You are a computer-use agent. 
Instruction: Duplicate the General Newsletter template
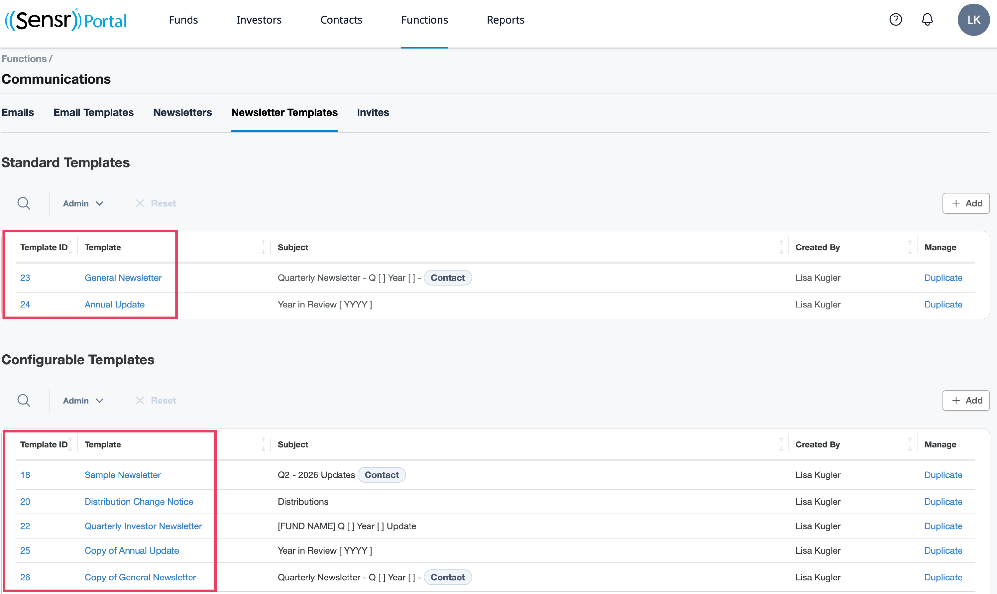(943, 278)
